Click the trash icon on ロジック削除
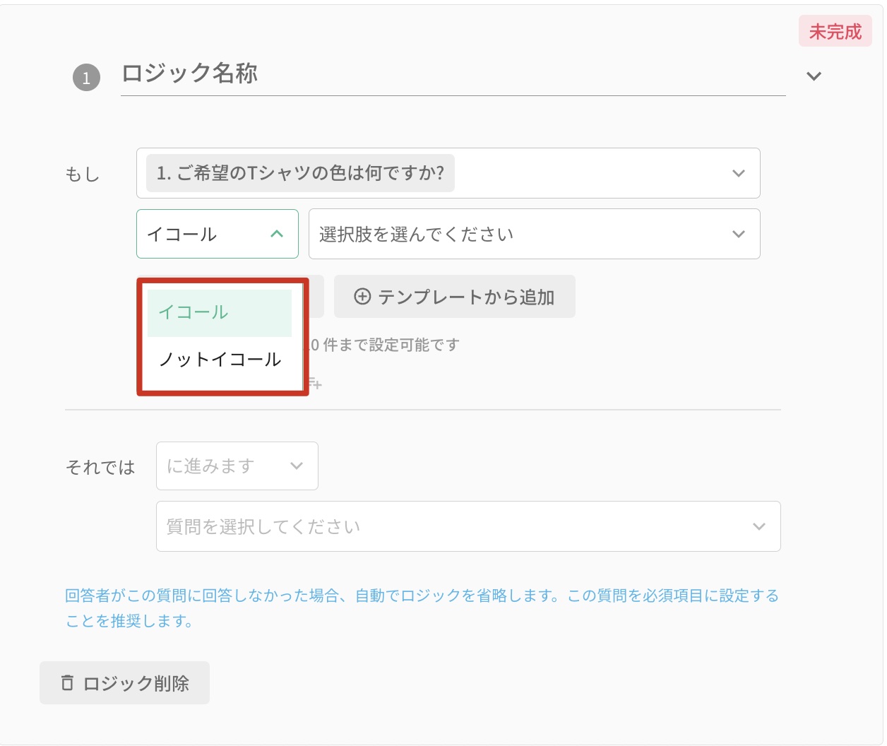This screenshot has height=746, width=887. (x=67, y=682)
